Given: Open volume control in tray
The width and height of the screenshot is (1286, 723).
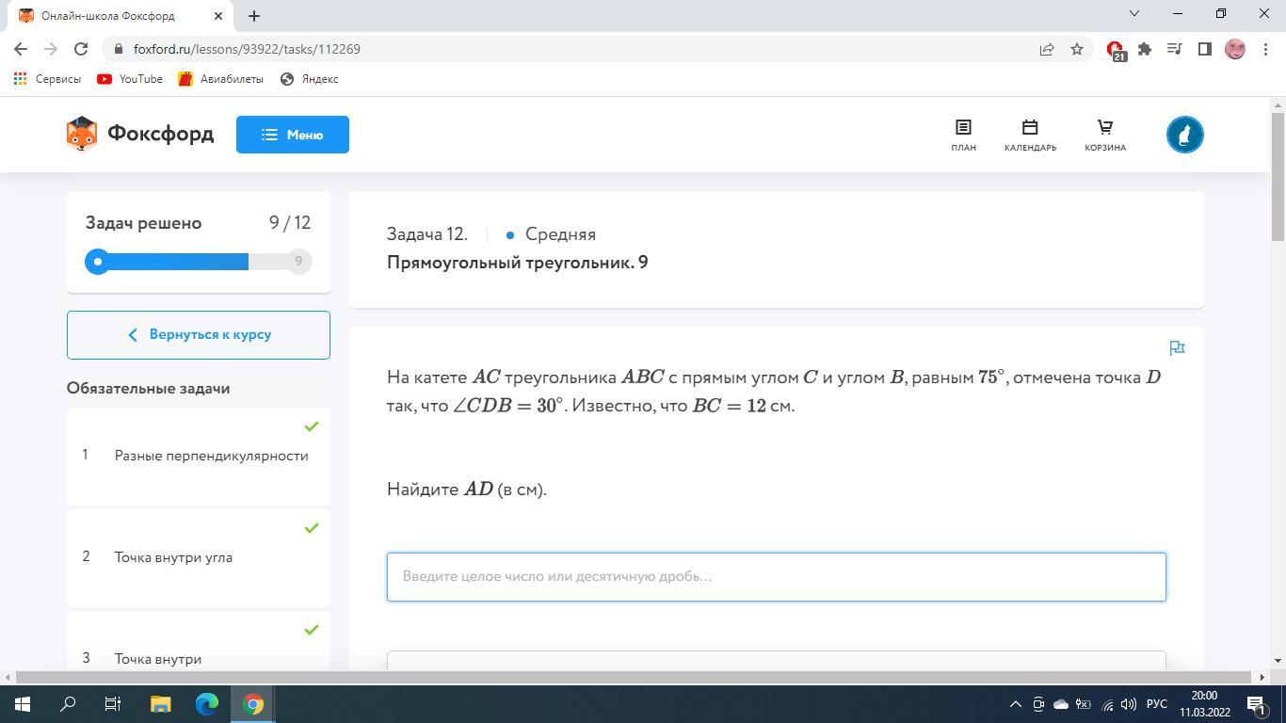Looking at the screenshot, I should pos(1129,704).
